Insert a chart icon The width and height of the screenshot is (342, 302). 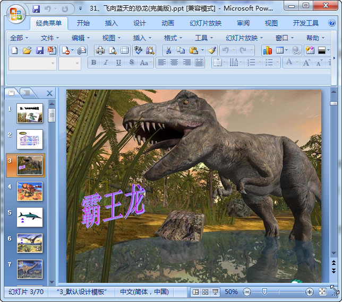268,50
